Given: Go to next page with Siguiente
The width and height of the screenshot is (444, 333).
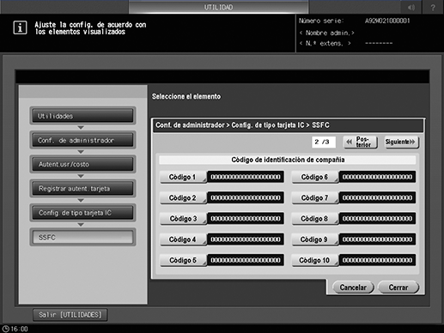Looking at the screenshot, I should [402, 142].
